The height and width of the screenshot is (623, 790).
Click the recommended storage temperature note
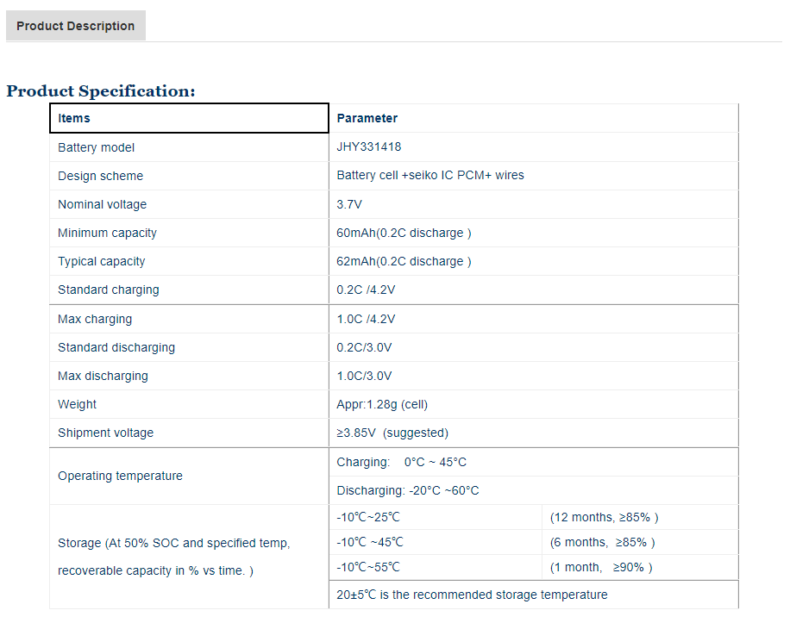472,595
